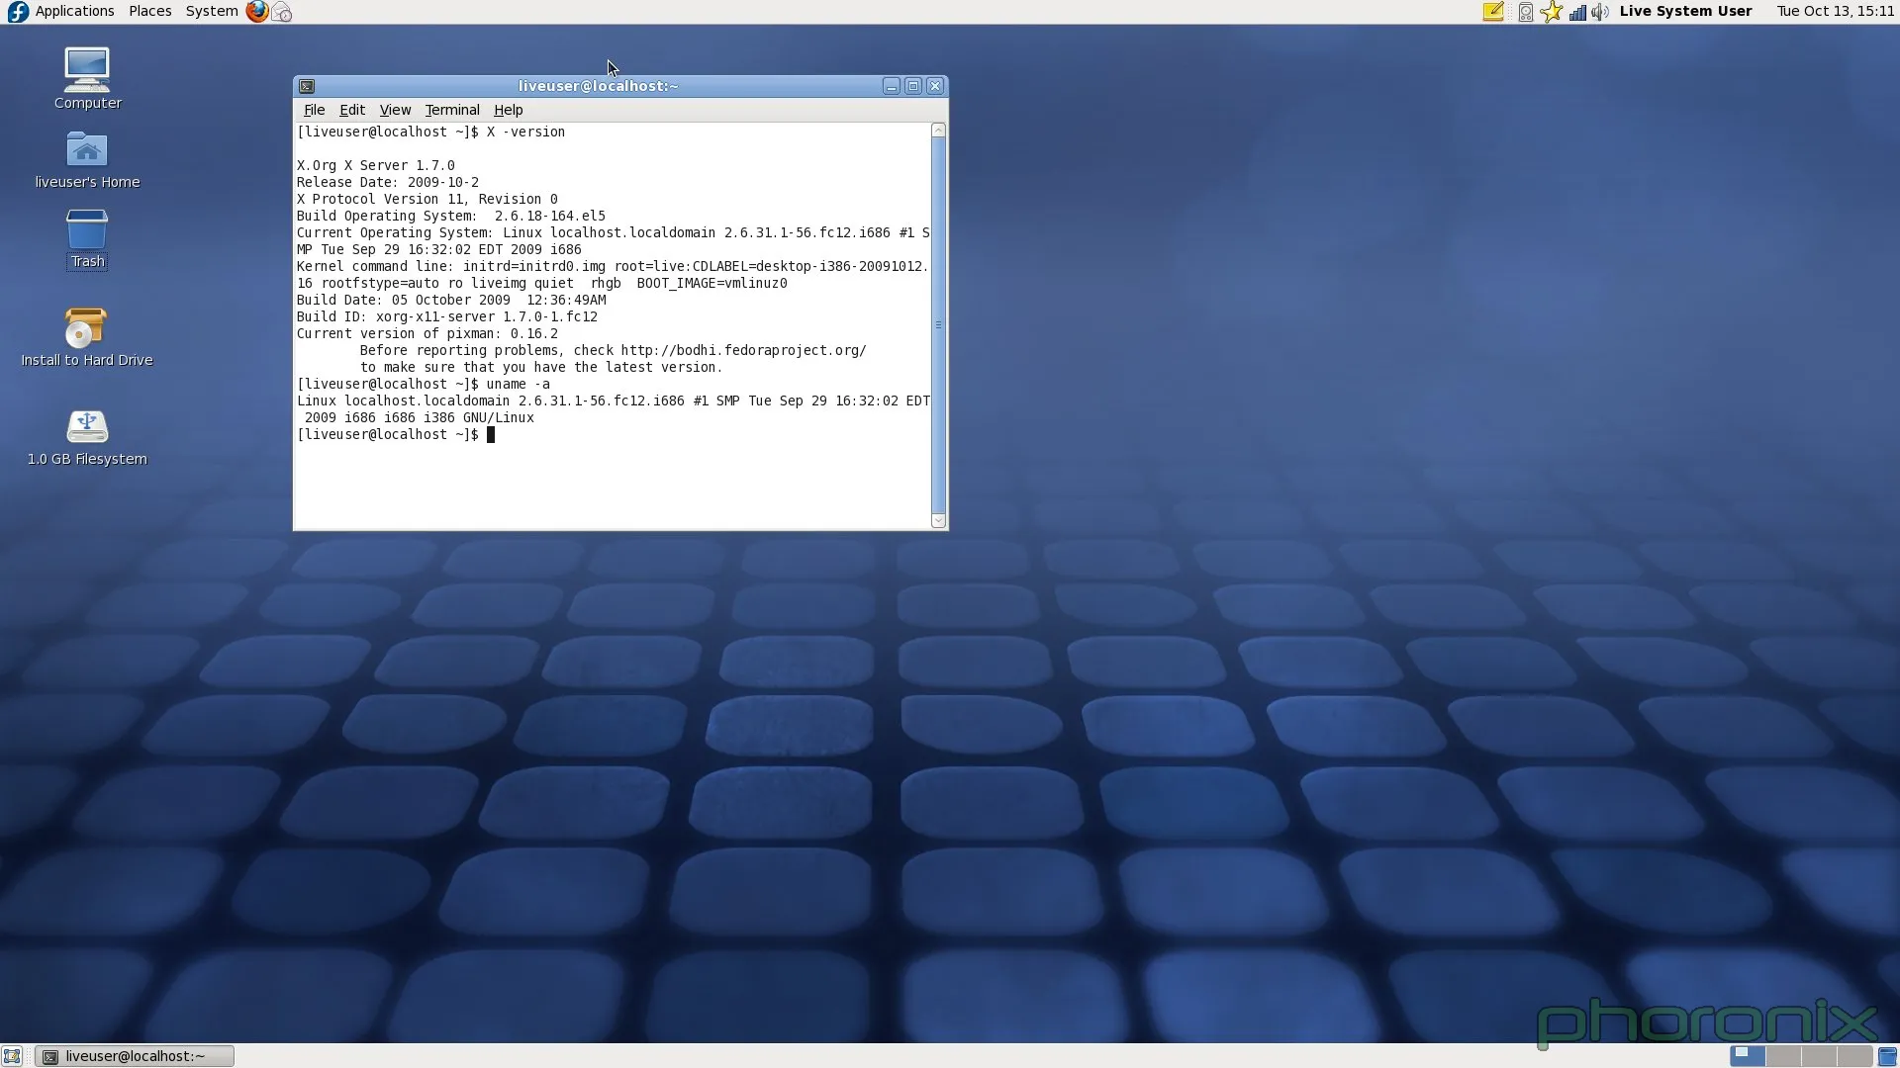The image size is (1900, 1068).
Task: Click the volume speaker icon
Action: point(1600,12)
